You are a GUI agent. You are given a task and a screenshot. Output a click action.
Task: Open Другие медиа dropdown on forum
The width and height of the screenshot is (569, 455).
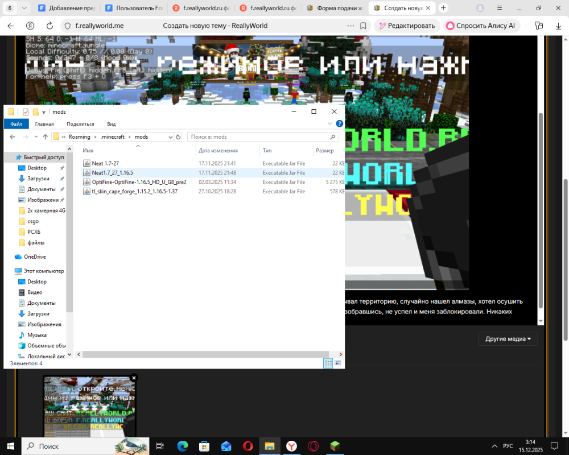[x=508, y=338]
